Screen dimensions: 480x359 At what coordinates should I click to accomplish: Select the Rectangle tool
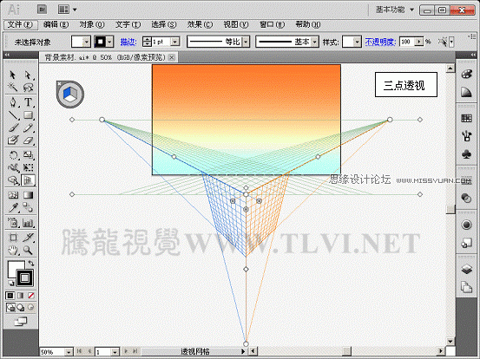pyautogui.click(x=28, y=115)
